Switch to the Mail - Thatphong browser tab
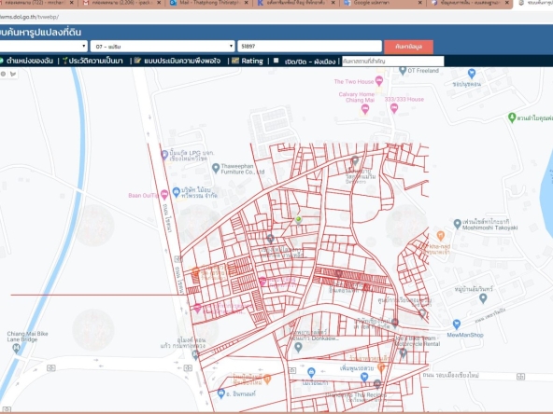The image size is (553, 414). pyautogui.click(x=208, y=3)
